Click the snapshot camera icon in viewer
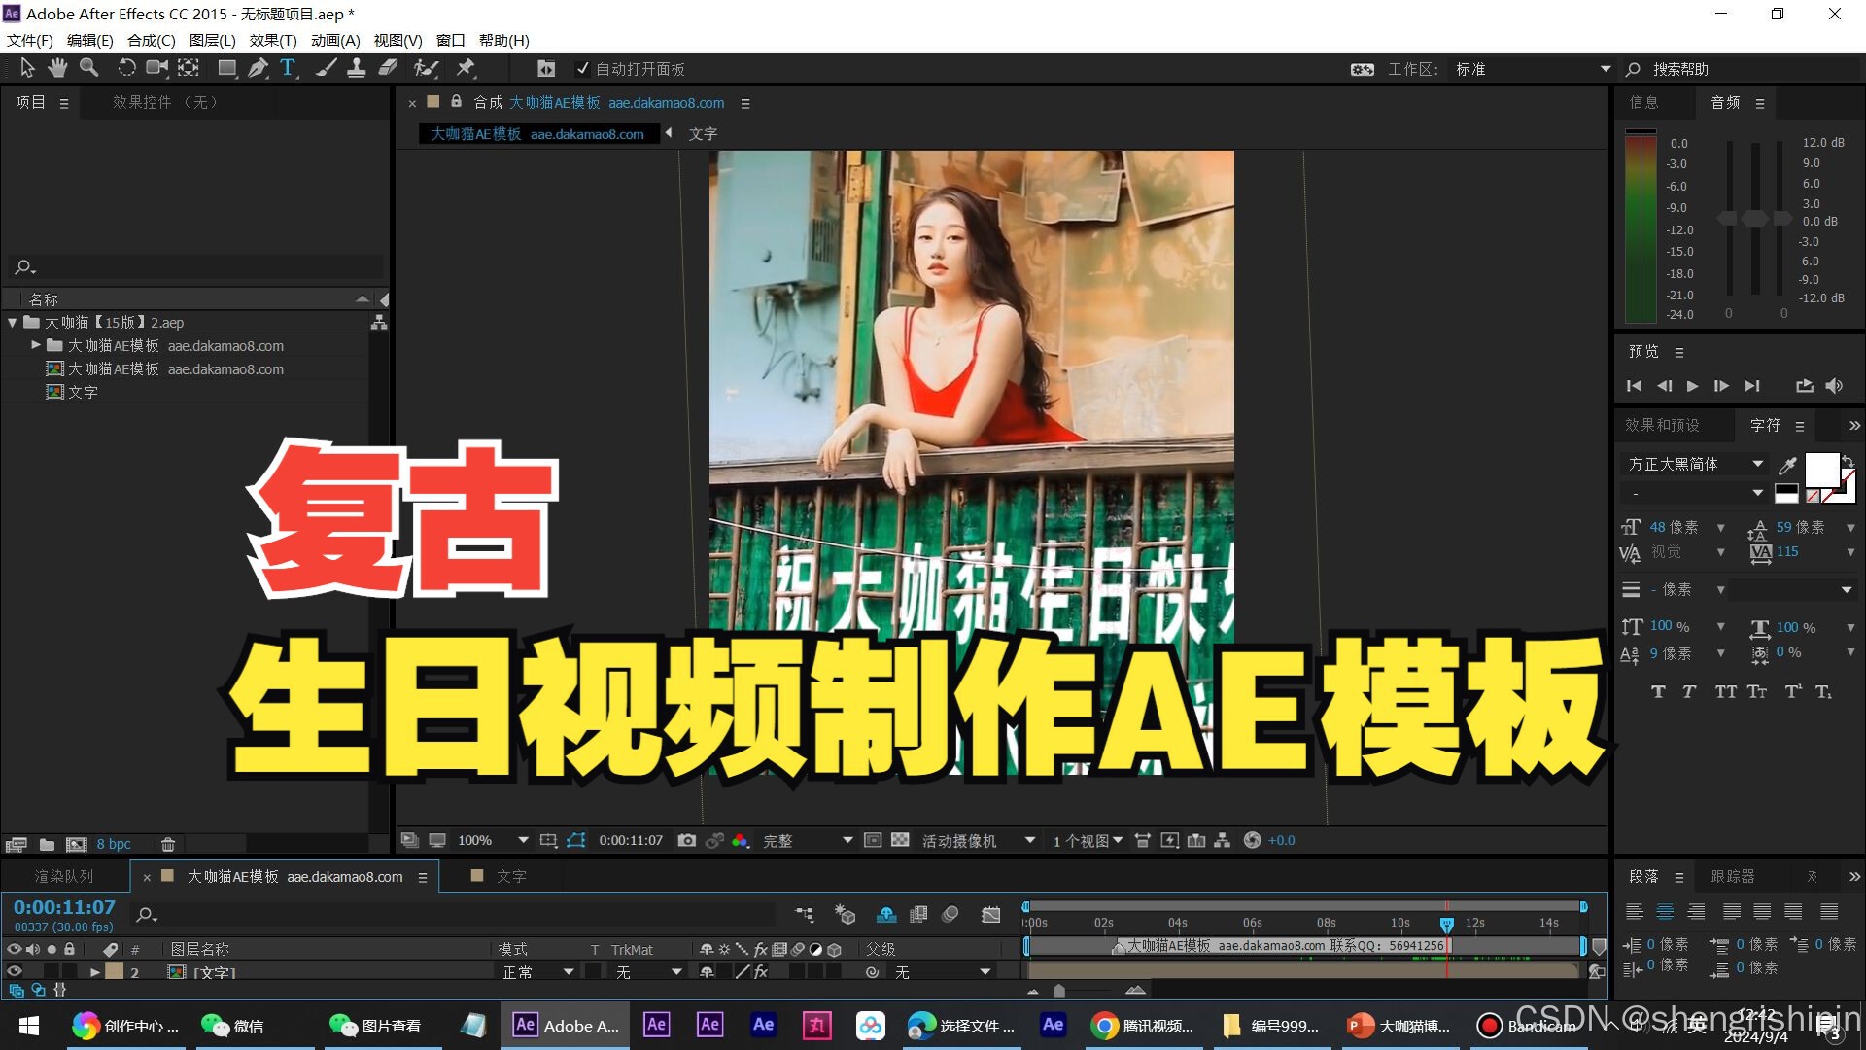 (x=687, y=840)
